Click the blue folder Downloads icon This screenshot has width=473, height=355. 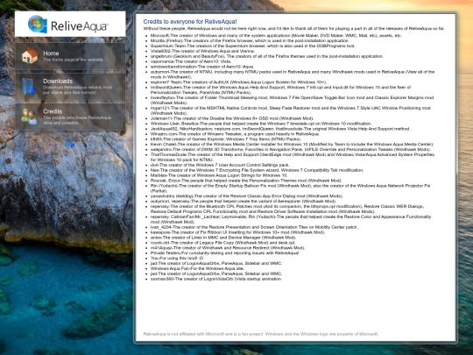pyautogui.click(x=28, y=86)
